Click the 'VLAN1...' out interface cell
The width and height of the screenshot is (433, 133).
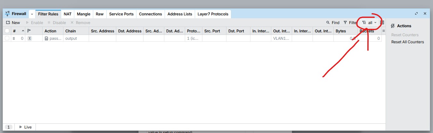coord(282,38)
